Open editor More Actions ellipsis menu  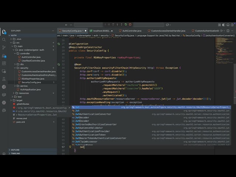(x=232, y=31)
